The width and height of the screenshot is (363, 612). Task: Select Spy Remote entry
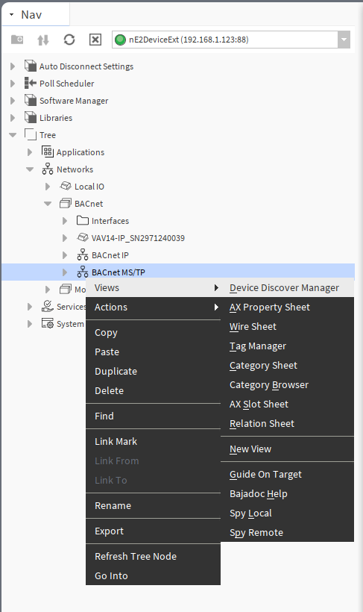[288, 532]
